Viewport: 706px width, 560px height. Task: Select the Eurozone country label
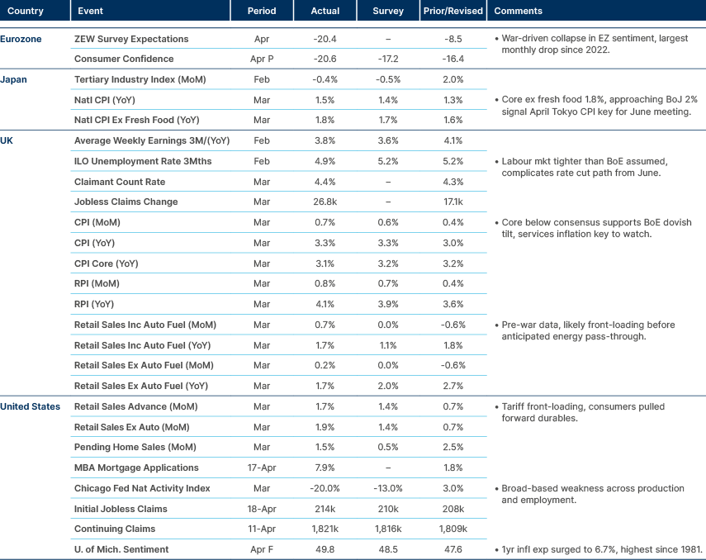pos(20,38)
